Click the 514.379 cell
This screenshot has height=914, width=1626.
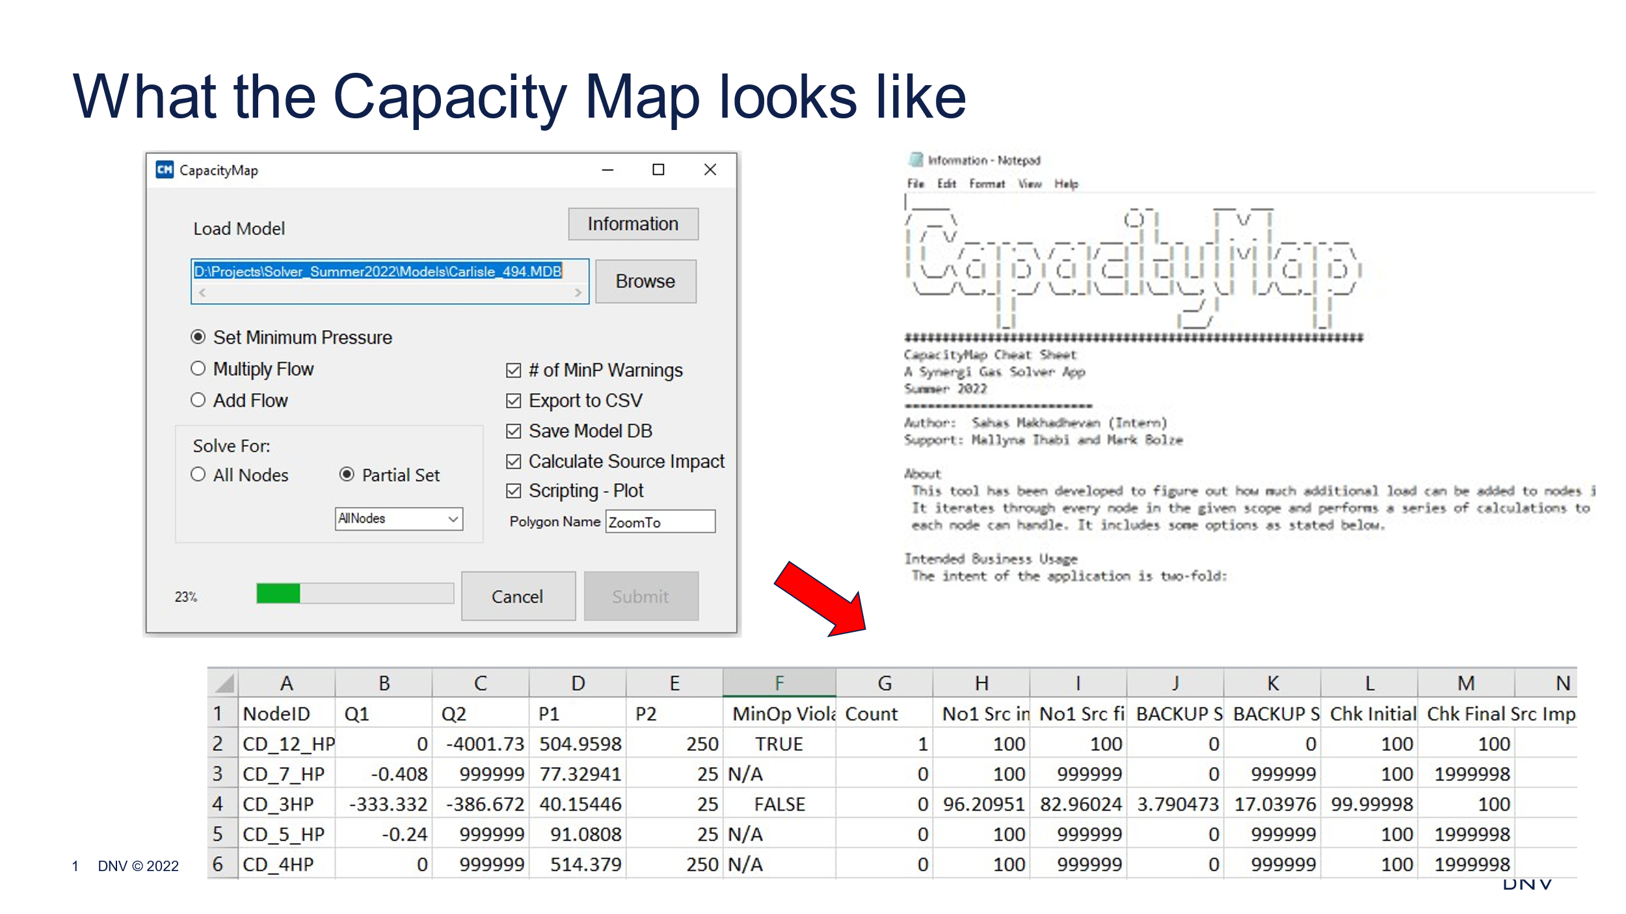pos(578,865)
